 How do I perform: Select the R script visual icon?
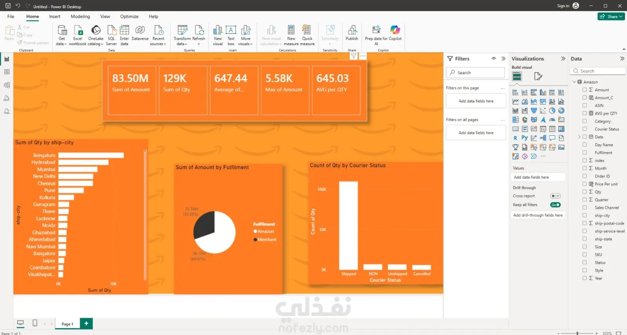pos(515,138)
